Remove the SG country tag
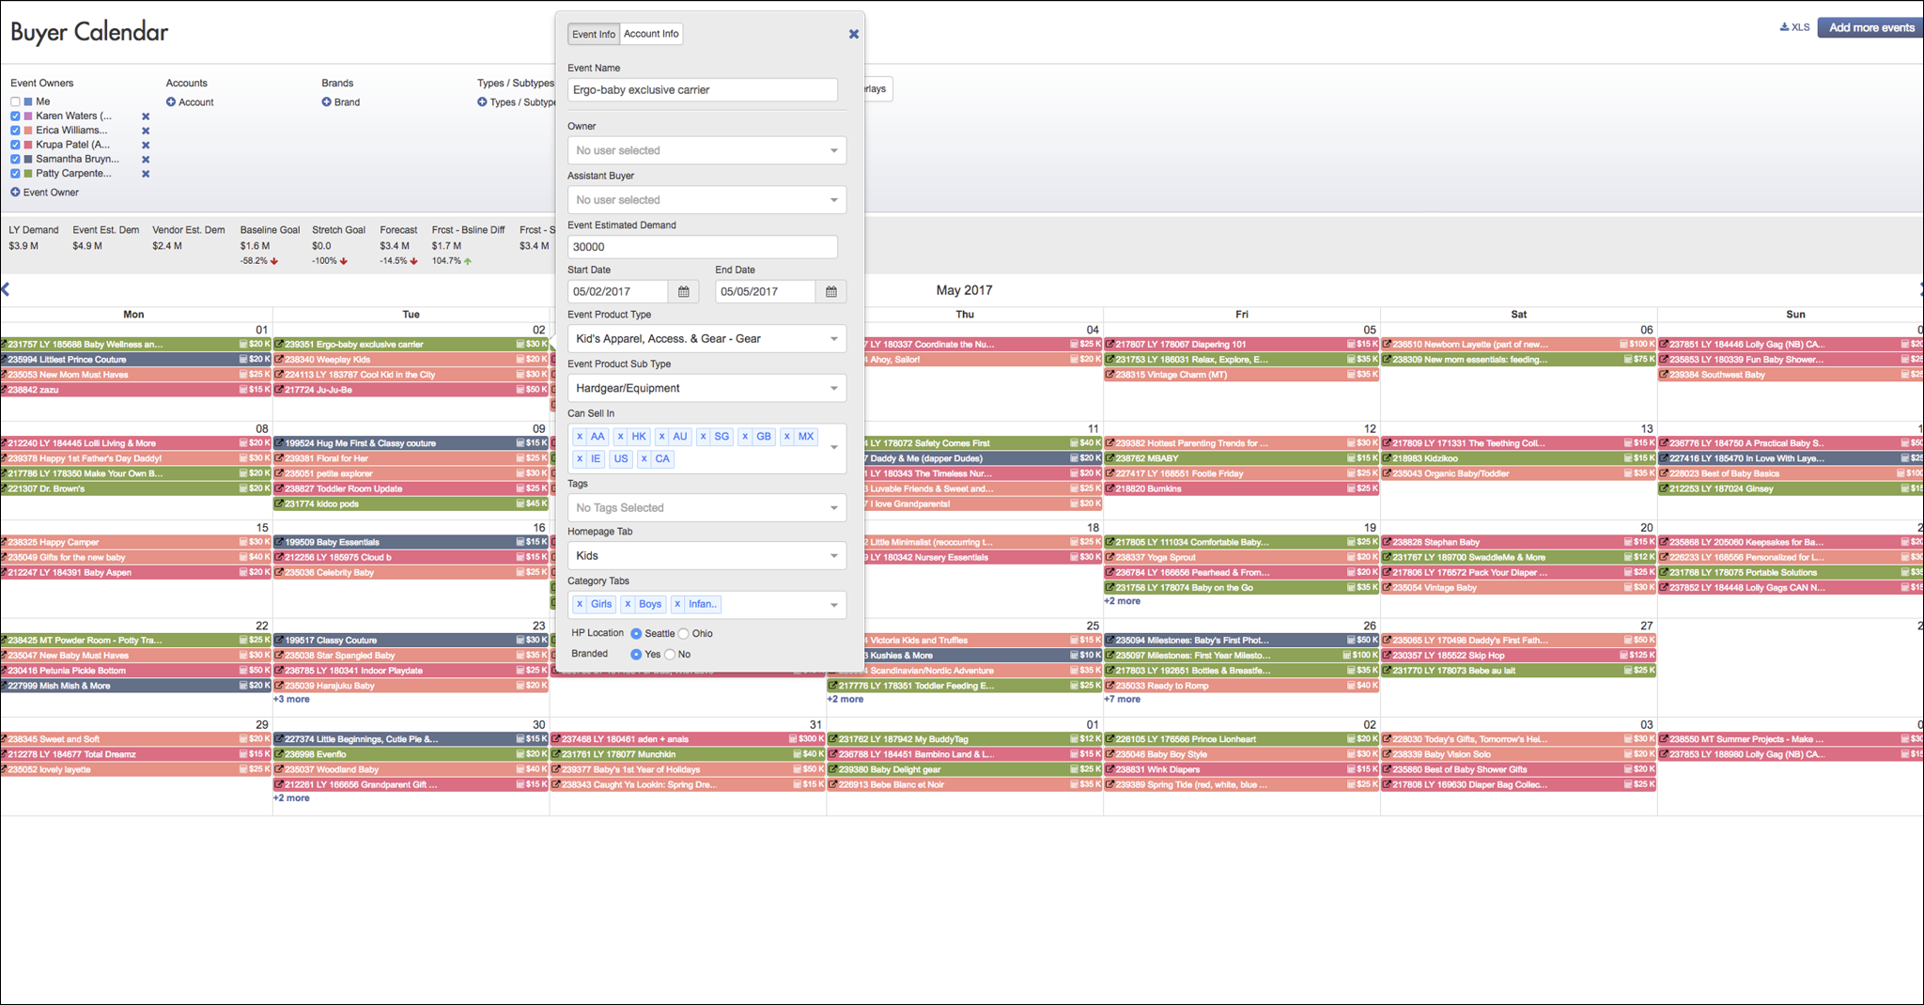 [703, 437]
